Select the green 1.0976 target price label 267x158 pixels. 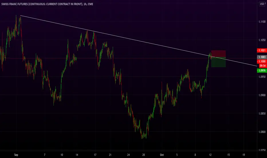point(262,71)
